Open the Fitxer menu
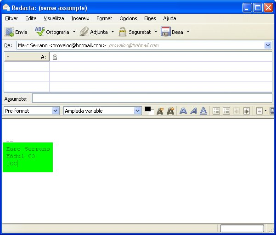Image resolution: width=276 pixels, height=235 pixels. pyautogui.click(x=11, y=18)
